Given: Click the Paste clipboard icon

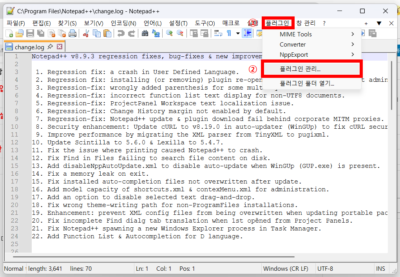Looking at the screenshot, I should (x=107, y=33).
